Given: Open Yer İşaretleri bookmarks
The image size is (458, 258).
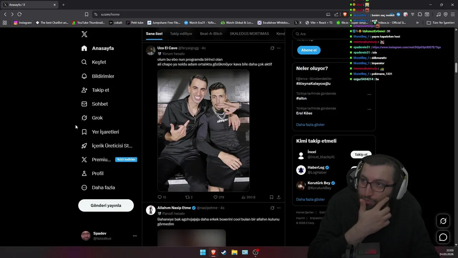Looking at the screenshot, I should 101,132.
